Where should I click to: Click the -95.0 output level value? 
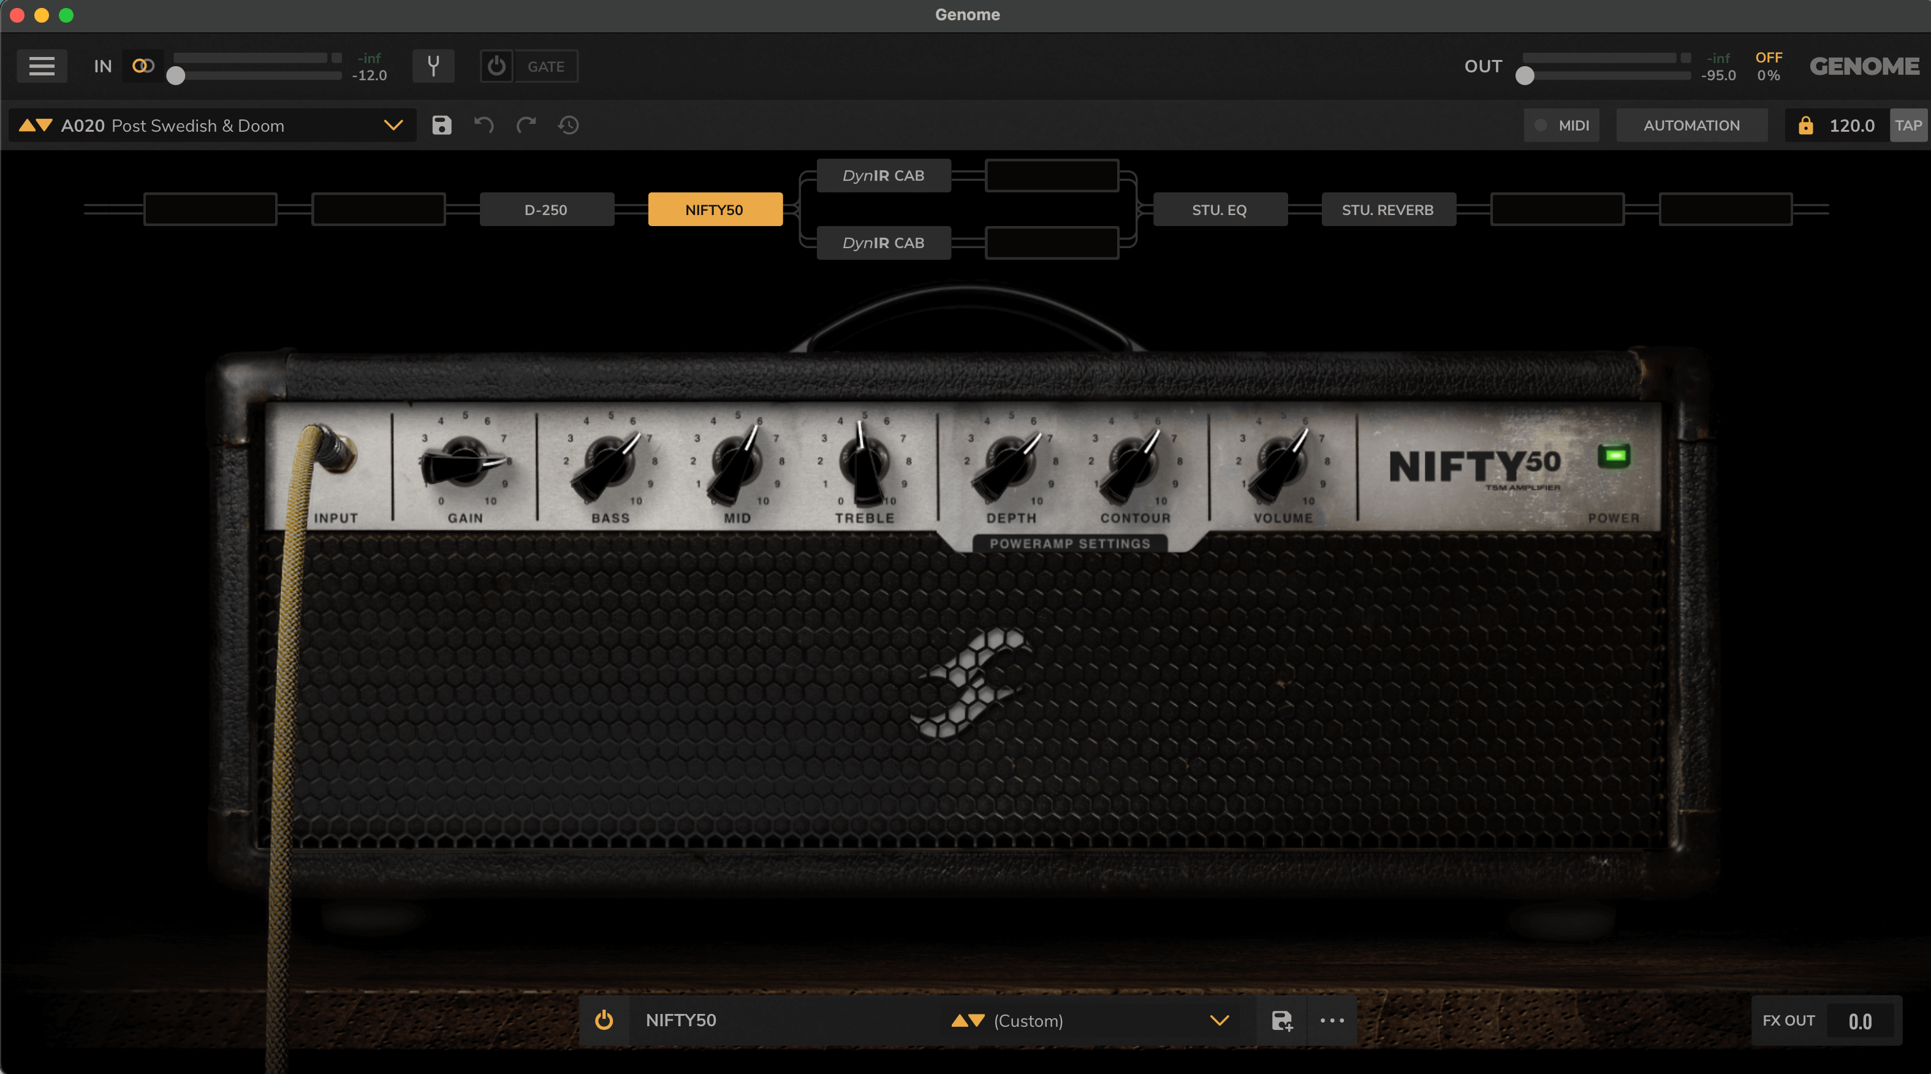tap(1718, 75)
